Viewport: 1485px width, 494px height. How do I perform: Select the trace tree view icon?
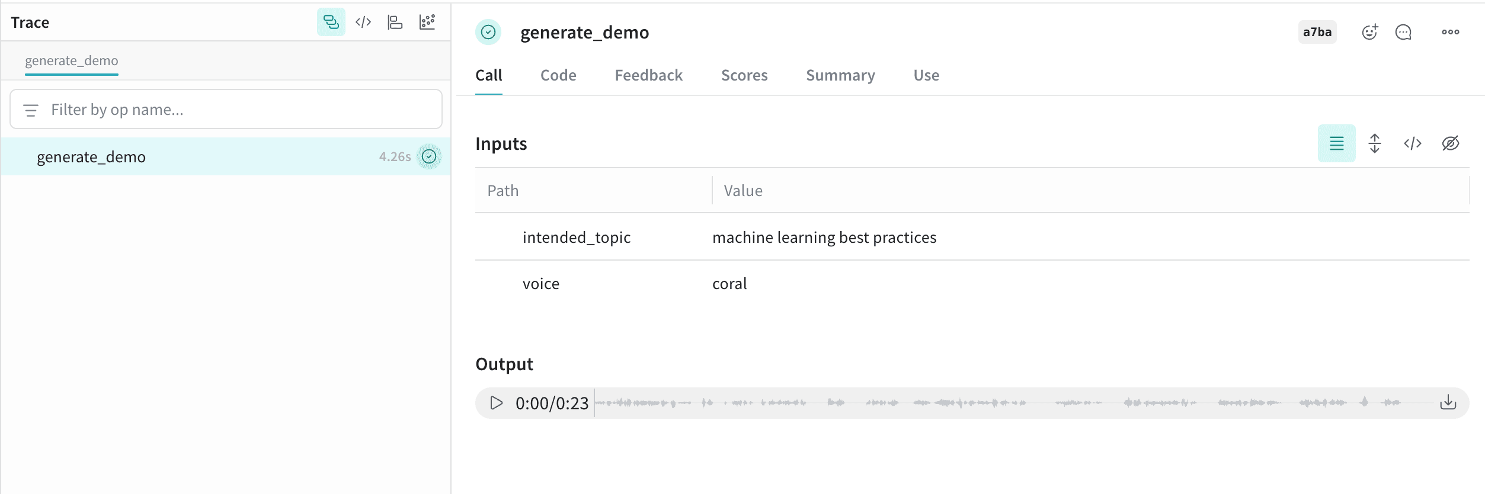[331, 23]
